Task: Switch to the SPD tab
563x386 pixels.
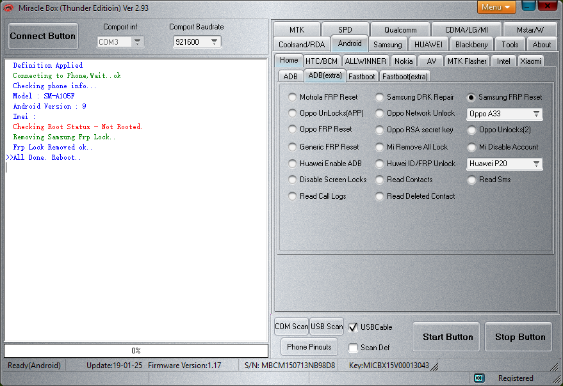Action: pos(345,30)
